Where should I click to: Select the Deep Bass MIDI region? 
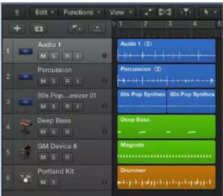pyautogui.click(x=166, y=127)
